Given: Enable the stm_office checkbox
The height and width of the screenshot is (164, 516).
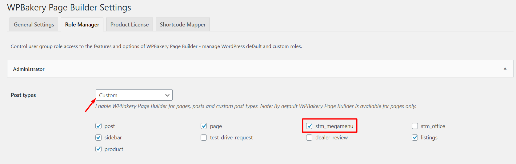Looking at the screenshot, I should pos(415,126).
